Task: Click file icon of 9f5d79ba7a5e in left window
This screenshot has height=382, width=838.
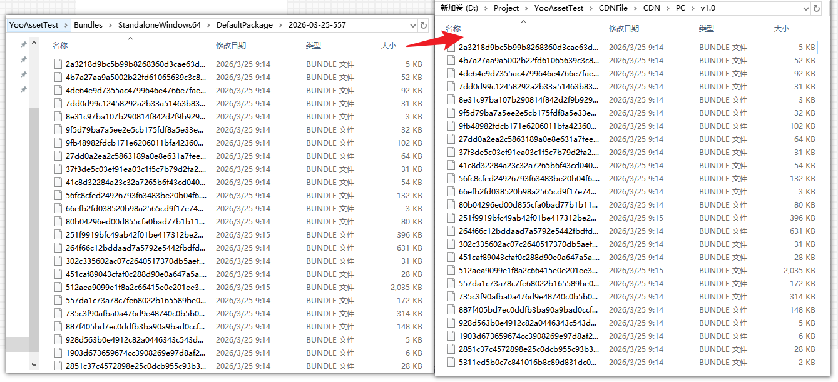Action: pyautogui.click(x=58, y=129)
